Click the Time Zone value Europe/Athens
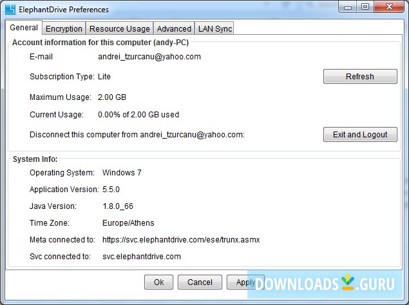This screenshot has height=305, width=409. [128, 223]
